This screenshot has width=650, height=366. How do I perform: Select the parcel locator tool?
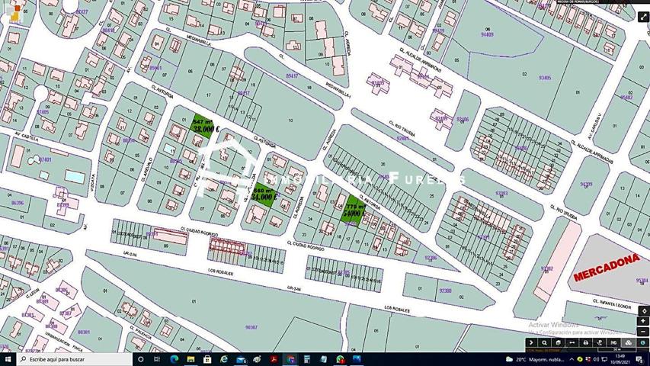coord(600,343)
